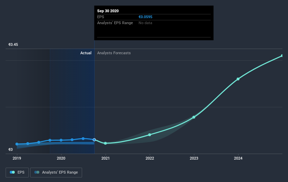This screenshot has height=182, width=288.
Task: Toggle the EPS legend series
Action: coord(17,172)
